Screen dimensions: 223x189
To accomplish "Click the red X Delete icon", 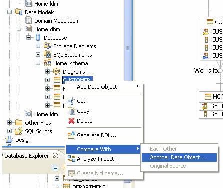I will tap(71, 121).
